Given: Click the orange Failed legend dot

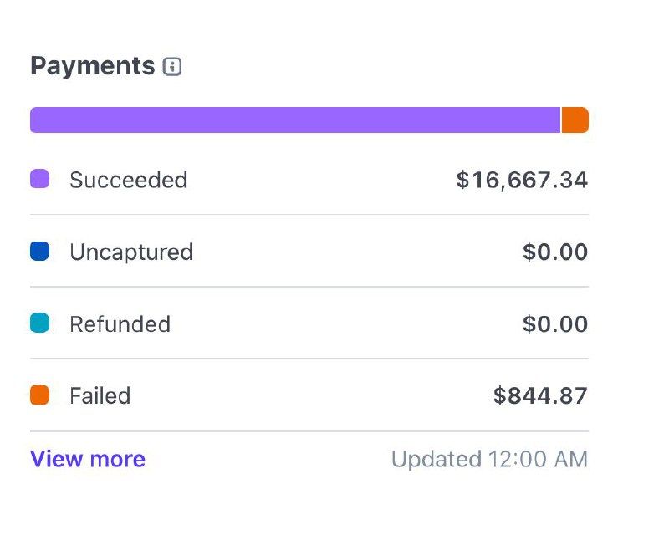Looking at the screenshot, I should (39, 395).
